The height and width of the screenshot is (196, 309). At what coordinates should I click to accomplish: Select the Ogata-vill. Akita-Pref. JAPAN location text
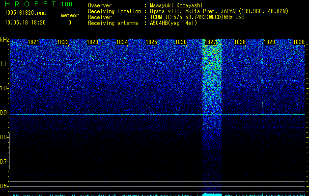click(x=219, y=11)
